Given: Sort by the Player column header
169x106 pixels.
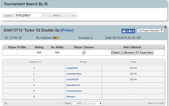Looking at the screenshot, I should tap(84, 62).
